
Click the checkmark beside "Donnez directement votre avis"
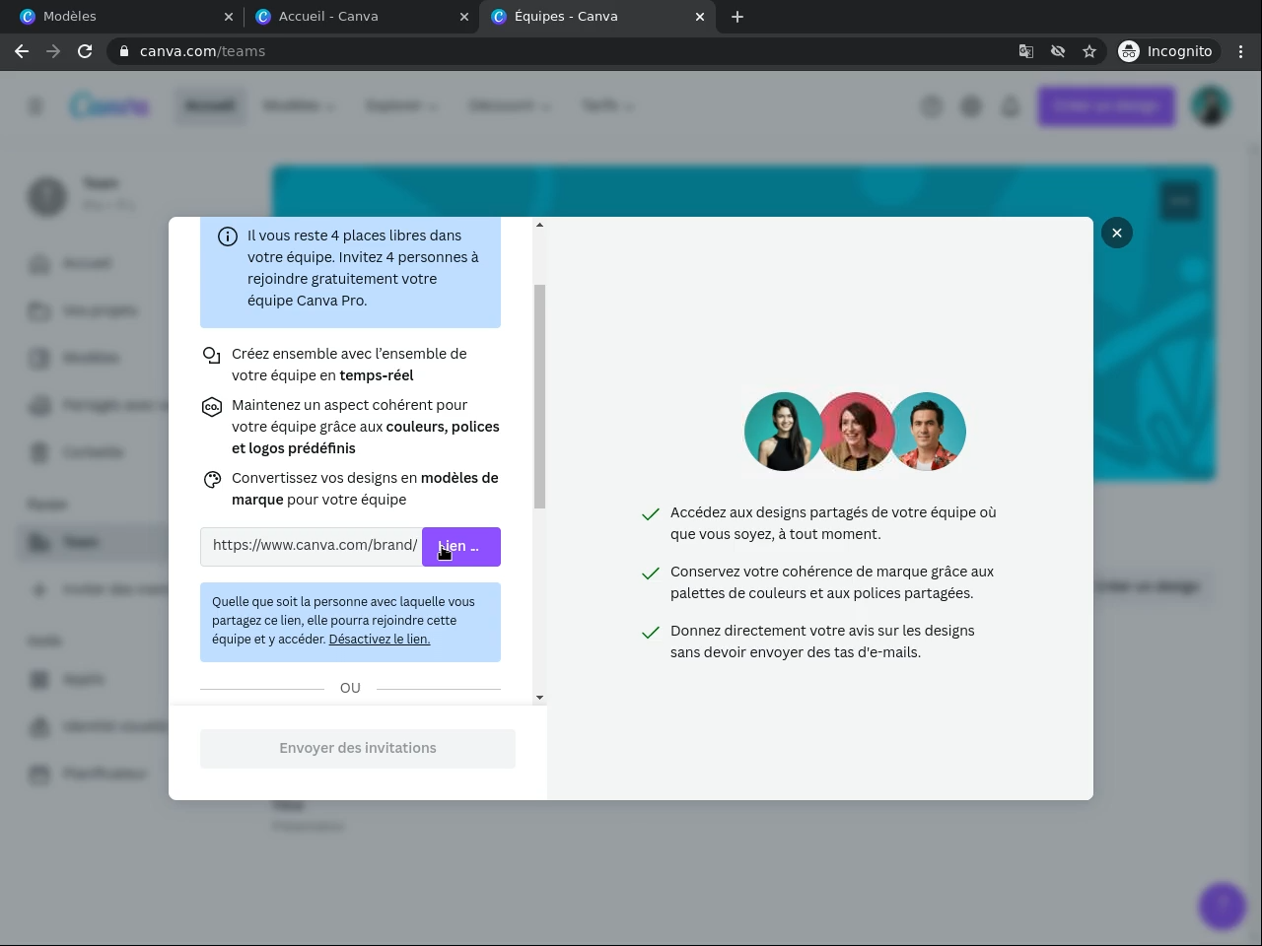651,633
